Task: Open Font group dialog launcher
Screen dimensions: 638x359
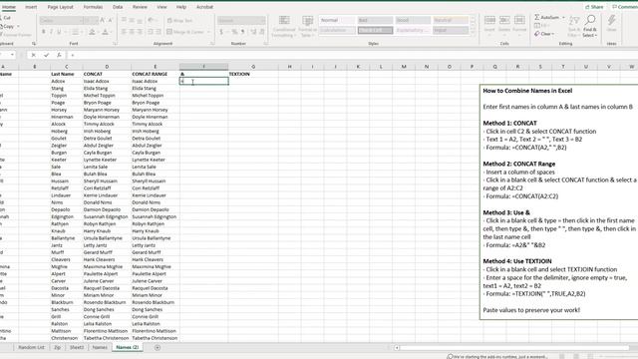Action: 115,44
